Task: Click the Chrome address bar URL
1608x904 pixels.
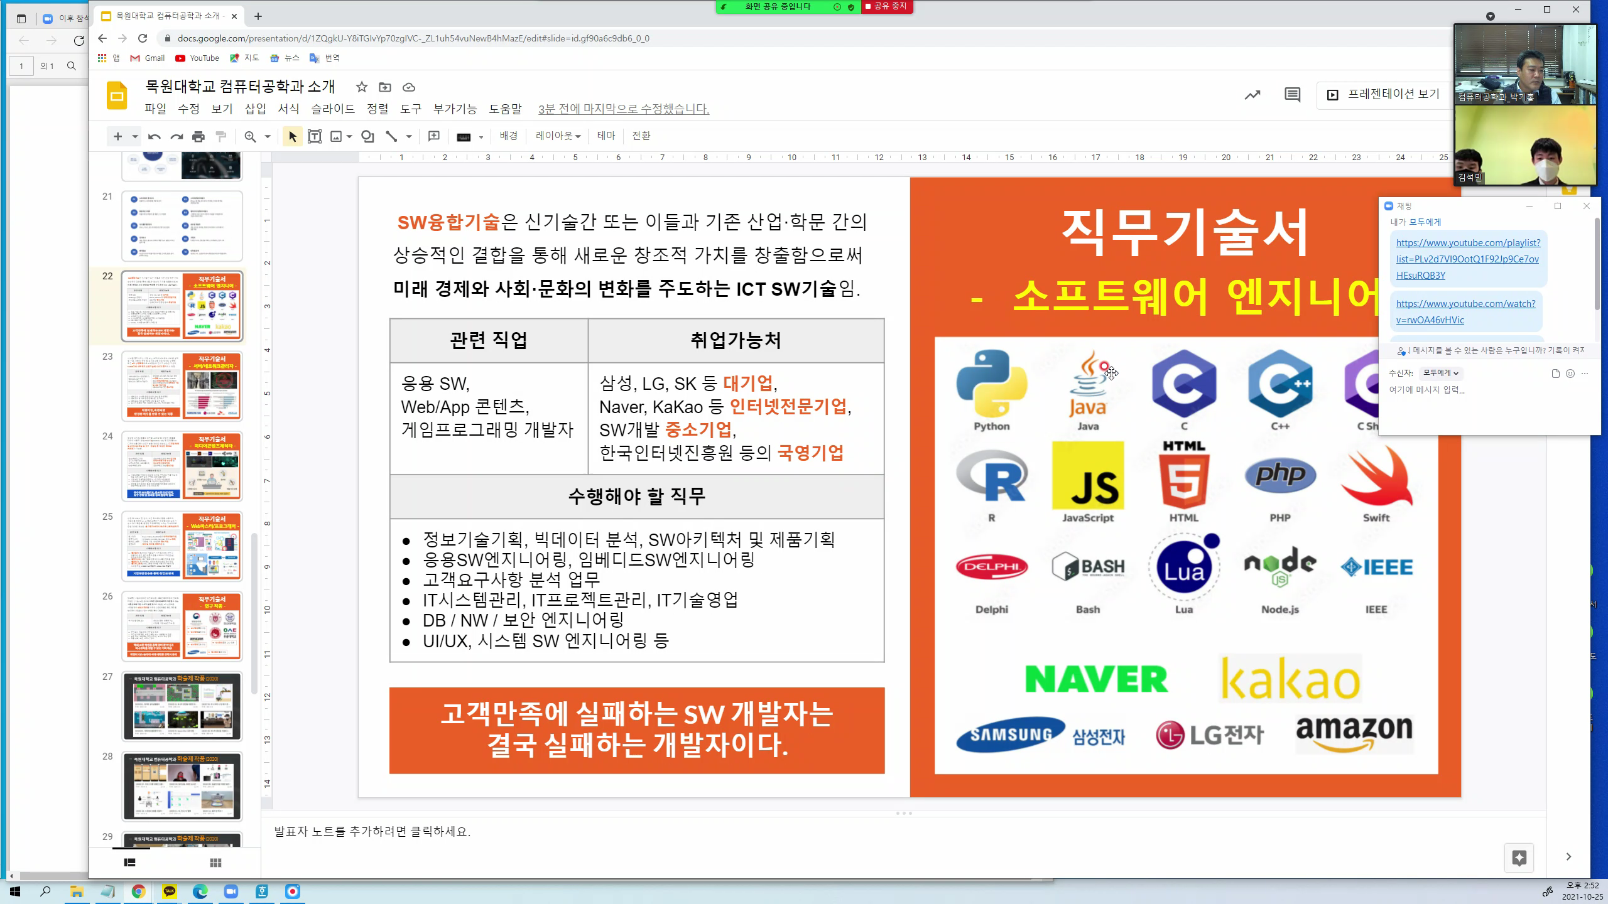Action: (413, 38)
